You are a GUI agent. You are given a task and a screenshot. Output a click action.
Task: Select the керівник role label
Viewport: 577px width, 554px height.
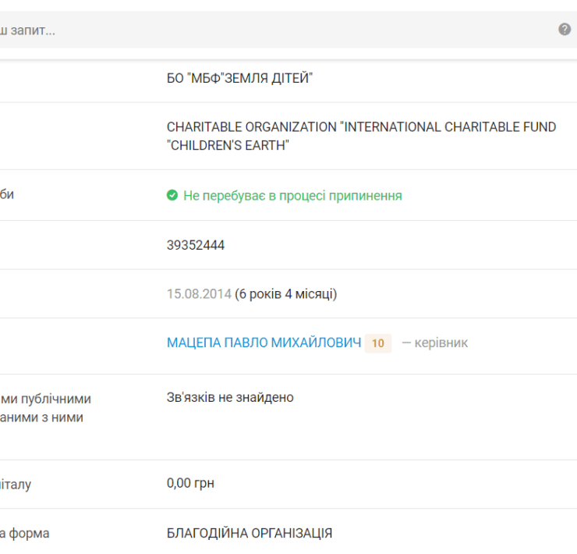click(441, 343)
